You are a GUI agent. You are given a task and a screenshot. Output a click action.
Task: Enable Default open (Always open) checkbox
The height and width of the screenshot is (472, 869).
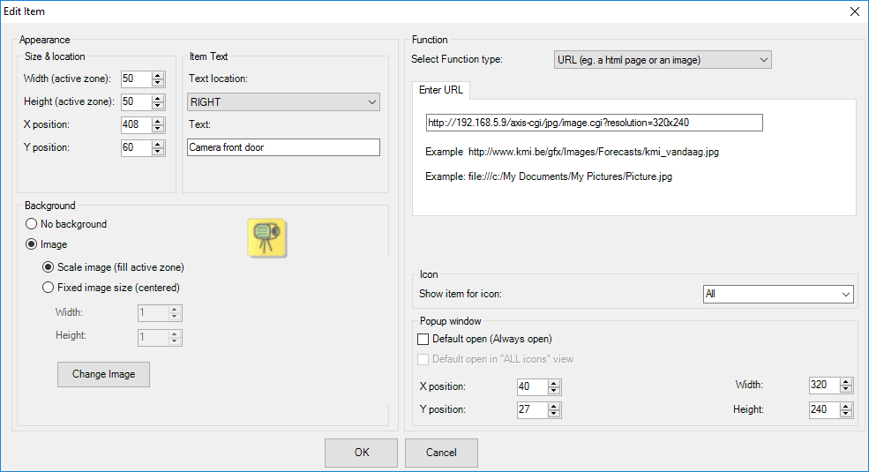tap(423, 339)
